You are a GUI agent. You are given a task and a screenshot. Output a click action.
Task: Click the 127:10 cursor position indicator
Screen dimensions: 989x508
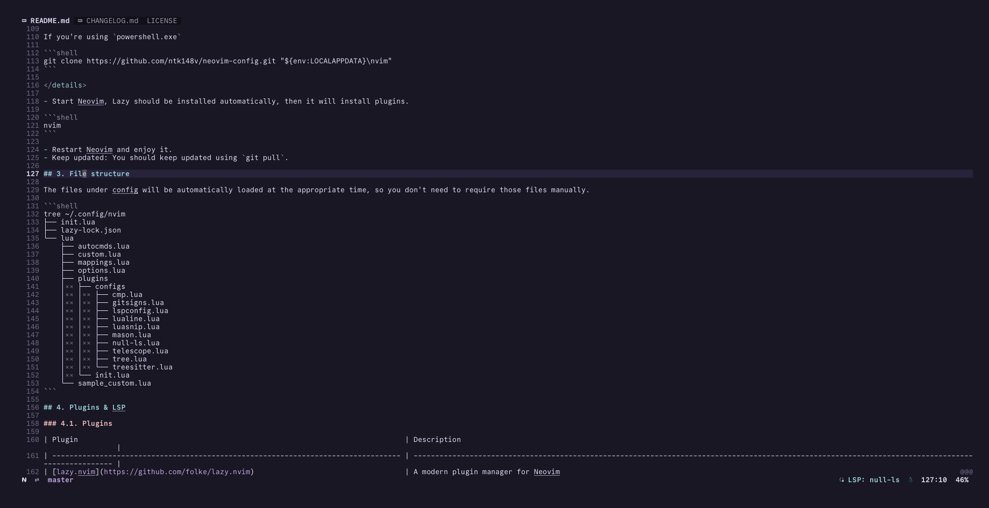(934, 480)
